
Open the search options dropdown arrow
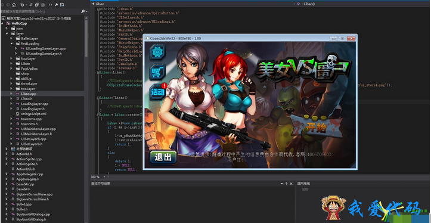pyautogui.click(x=86, y=11)
